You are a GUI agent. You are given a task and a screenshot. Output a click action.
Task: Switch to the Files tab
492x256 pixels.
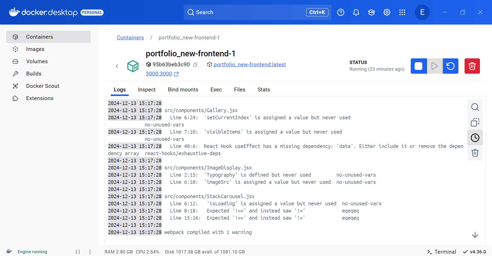point(240,90)
